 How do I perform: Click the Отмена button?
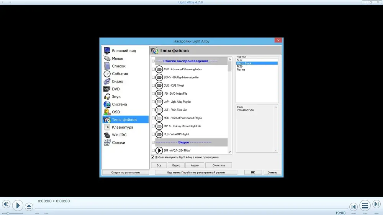tap(272, 172)
